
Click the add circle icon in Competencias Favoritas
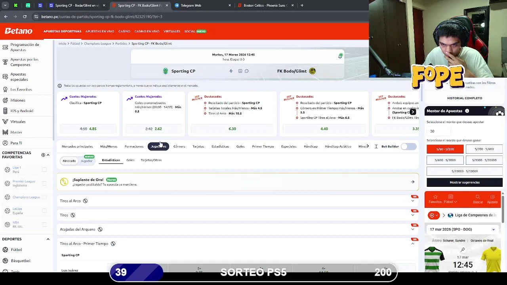coord(43,155)
